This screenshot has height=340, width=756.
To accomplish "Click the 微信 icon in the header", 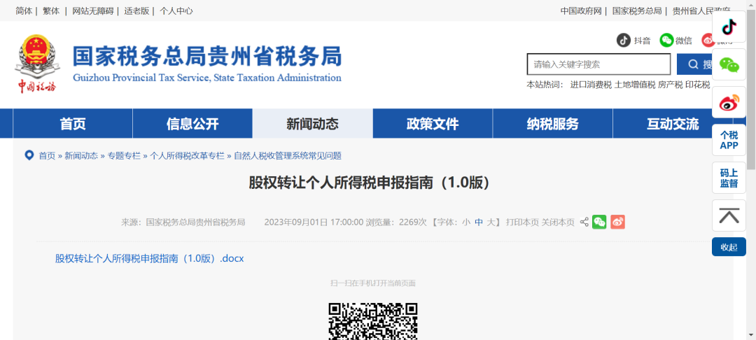I will (666, 41).
